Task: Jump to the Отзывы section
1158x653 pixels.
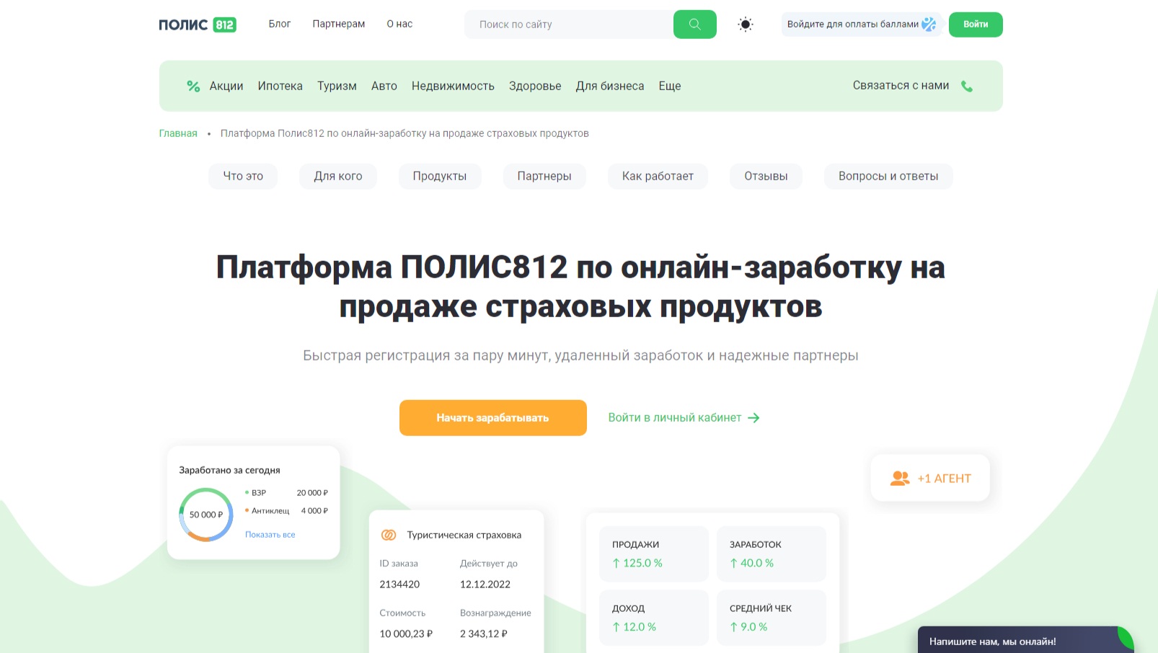Action: (766, 176)
